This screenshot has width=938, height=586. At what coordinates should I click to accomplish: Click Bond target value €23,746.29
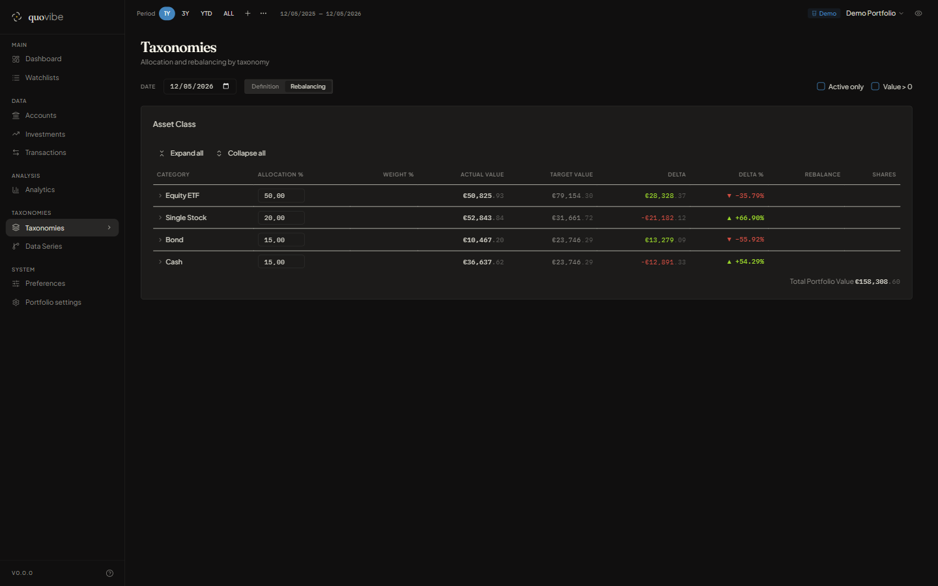[573, 240]
